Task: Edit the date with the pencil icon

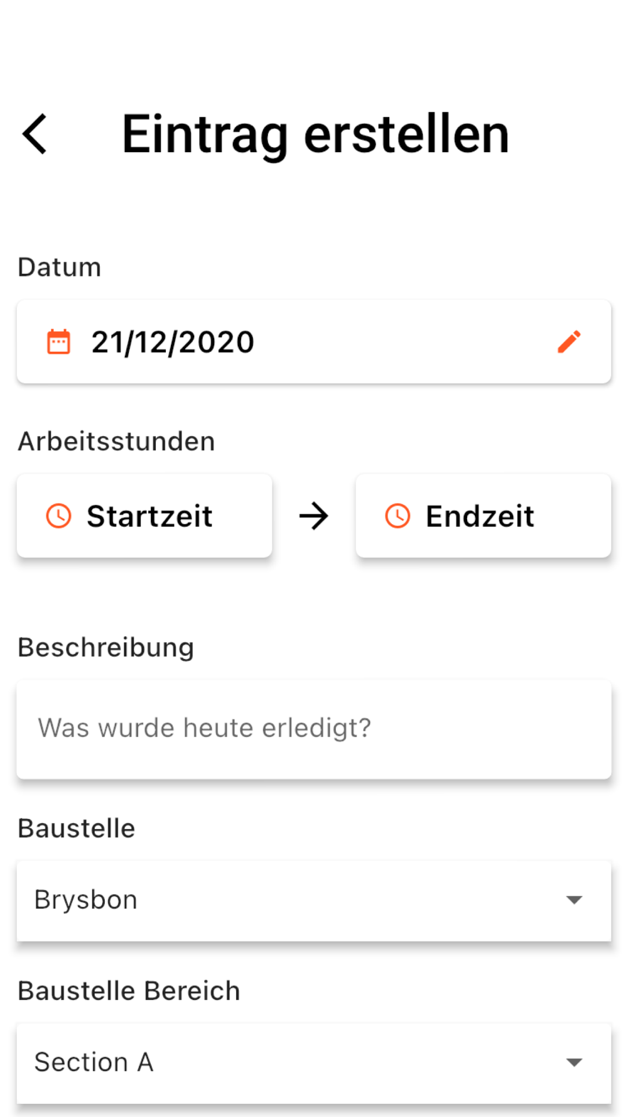Action: [x=570, y=342]
